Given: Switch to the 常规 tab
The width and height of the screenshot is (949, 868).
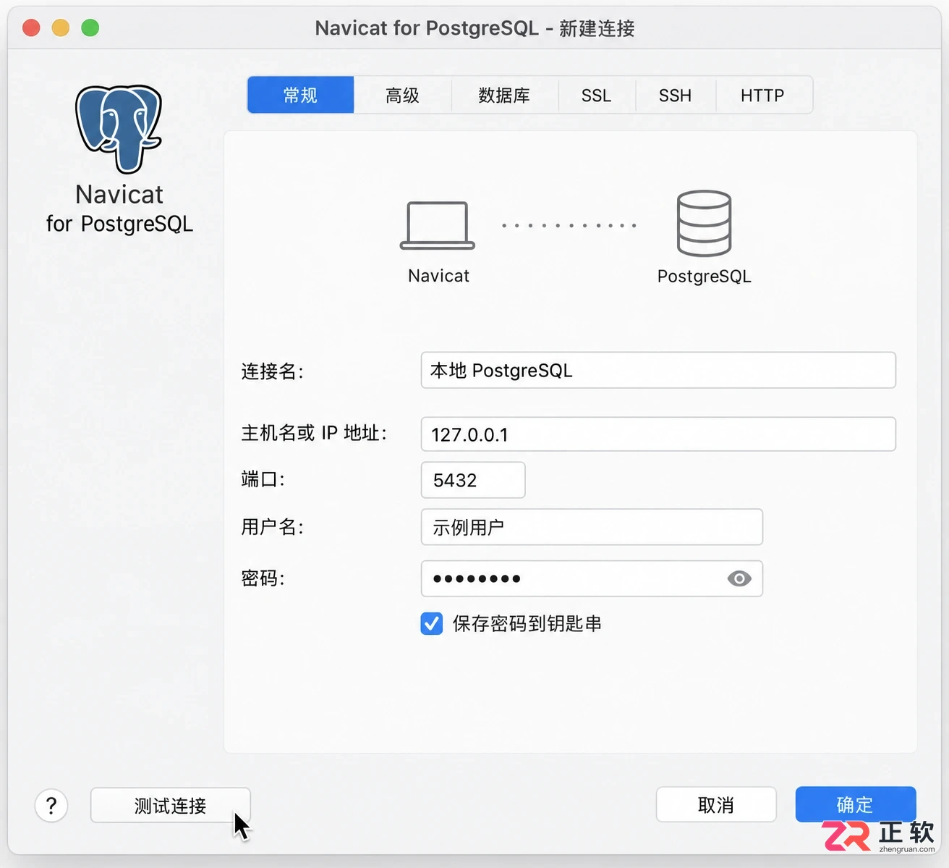Looking at the screenshot, I should pos(301,95).
